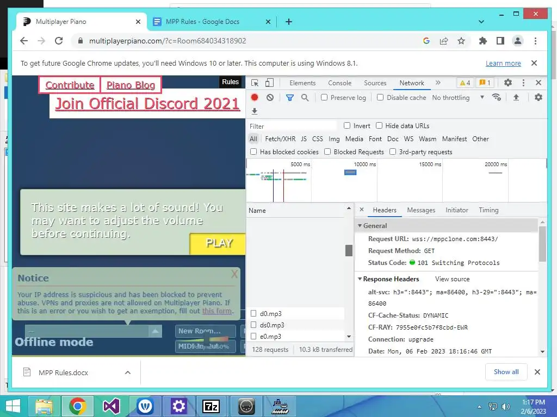The width and height of the screenshot is (557, 417).
Task: Open DevTools customize three-dot menu
Action: (x=523, y=83)
